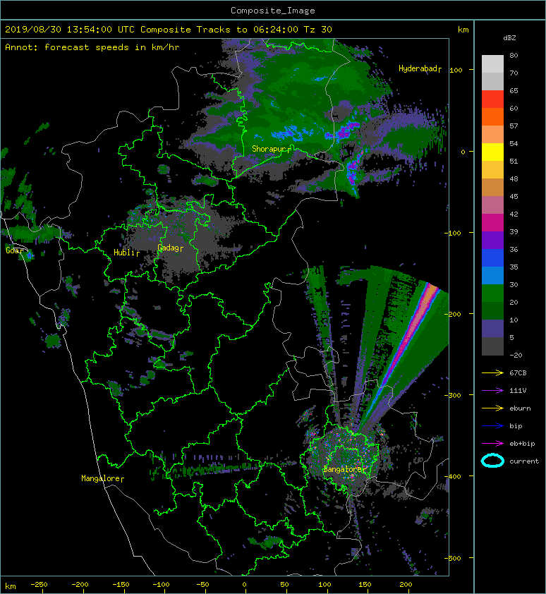Click the km unit label in the header

click(x=463, y=30)
